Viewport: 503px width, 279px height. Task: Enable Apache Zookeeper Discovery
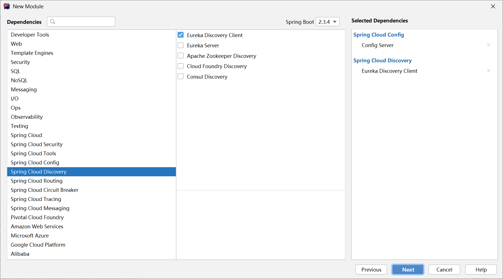[181, 56]
